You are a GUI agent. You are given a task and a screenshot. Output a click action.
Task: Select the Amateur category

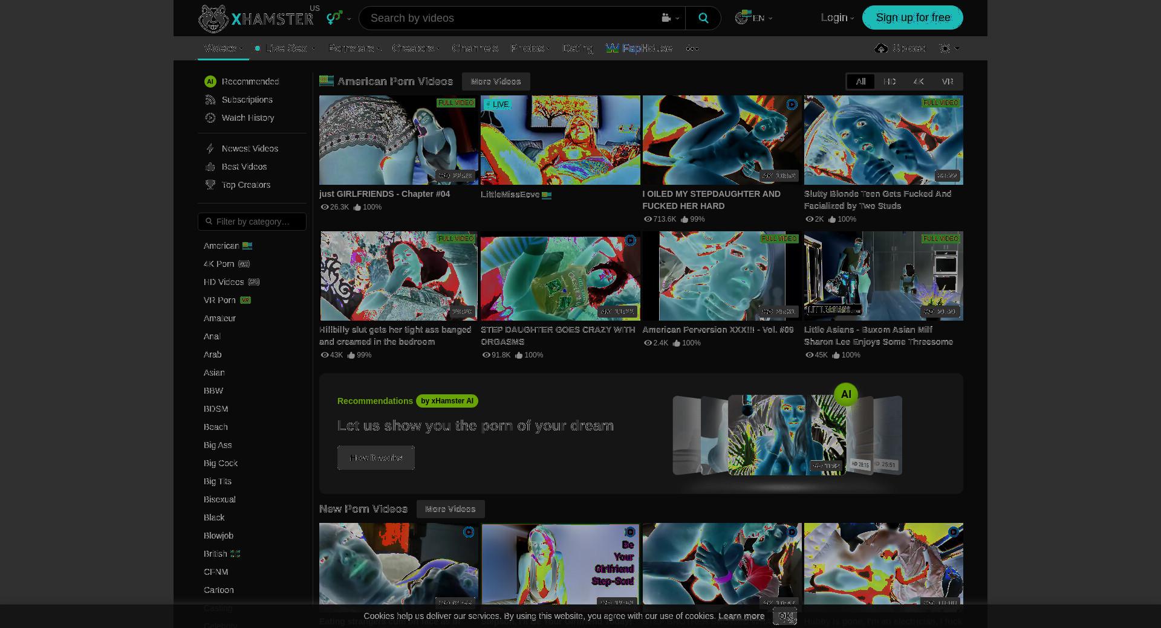pyautogui.click(x=220, y=318)
